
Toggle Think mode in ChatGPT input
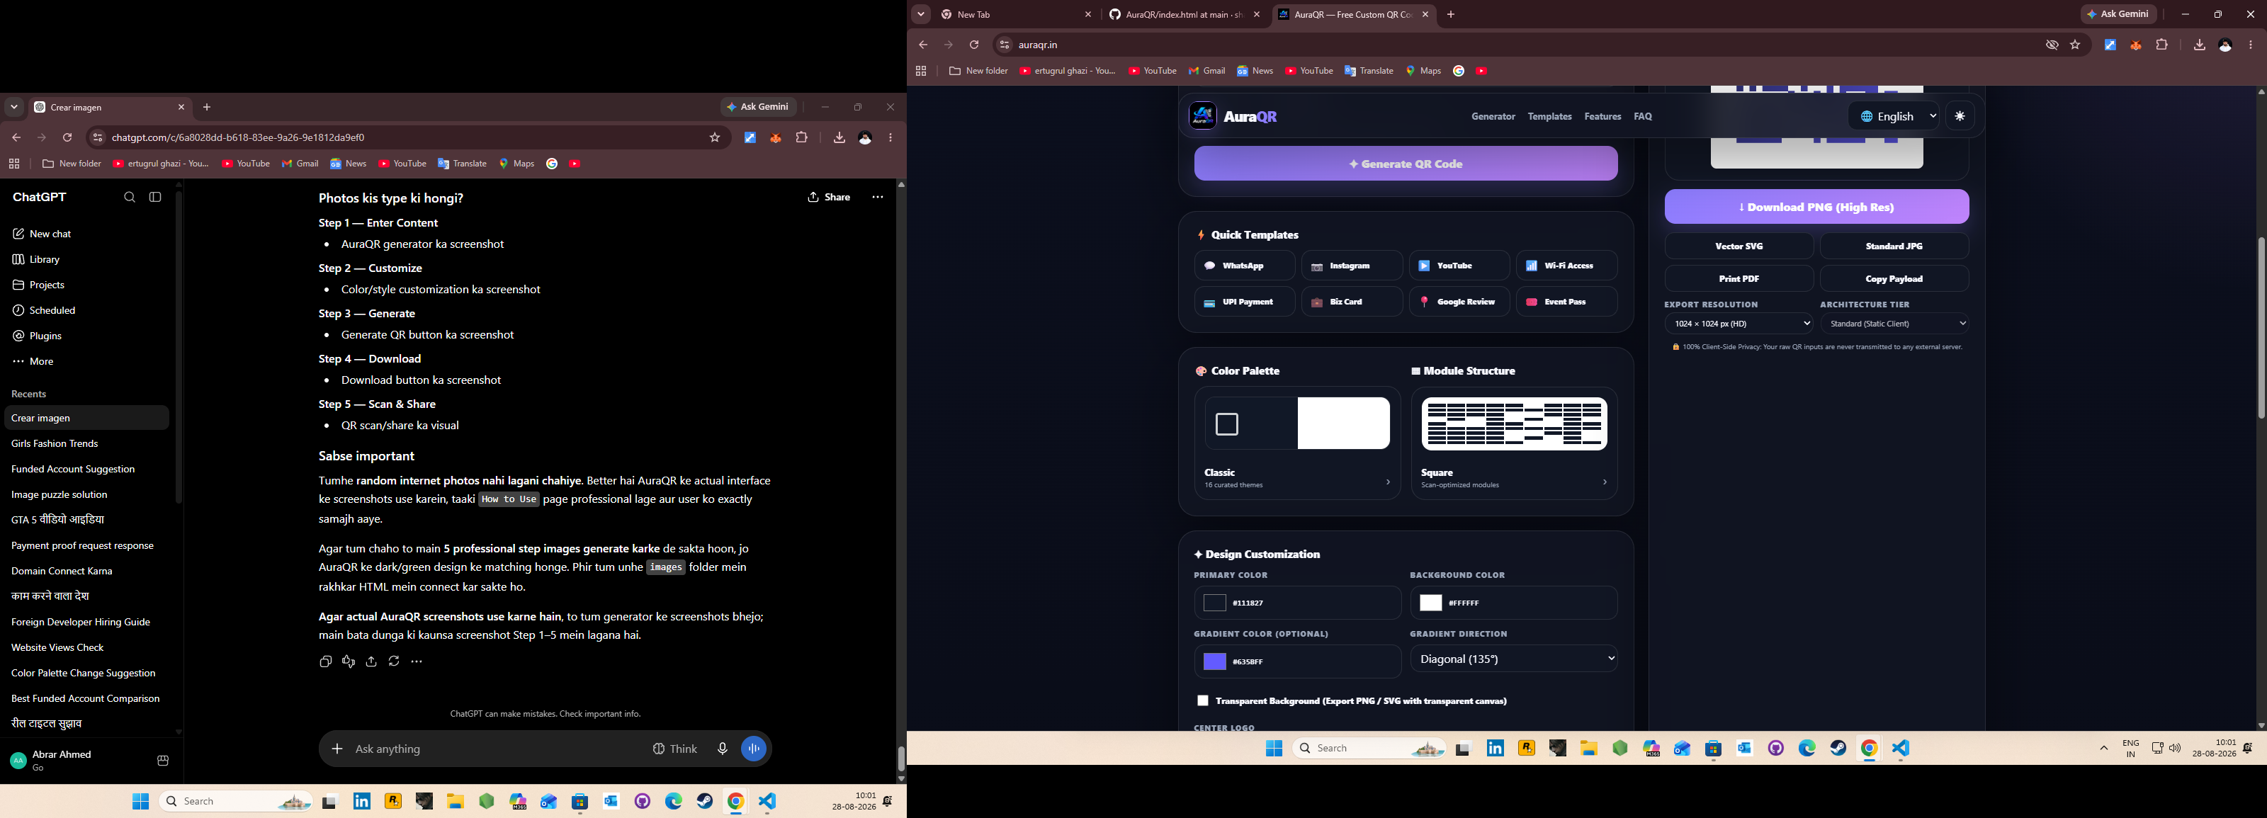675,749
